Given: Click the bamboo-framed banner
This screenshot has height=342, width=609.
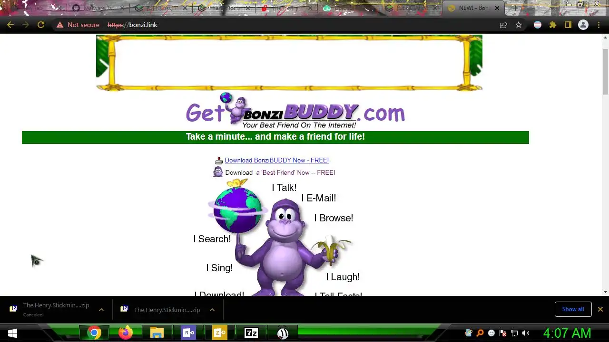Looking at the screenshot, I should point(289,63).
